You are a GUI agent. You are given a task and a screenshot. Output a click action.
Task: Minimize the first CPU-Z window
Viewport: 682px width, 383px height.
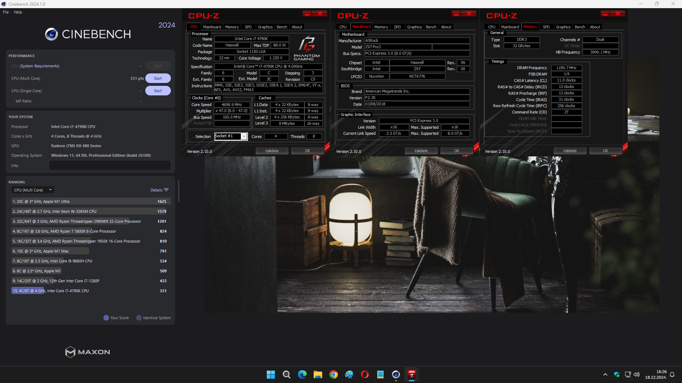pyautogui.click(x=307, y=13)
